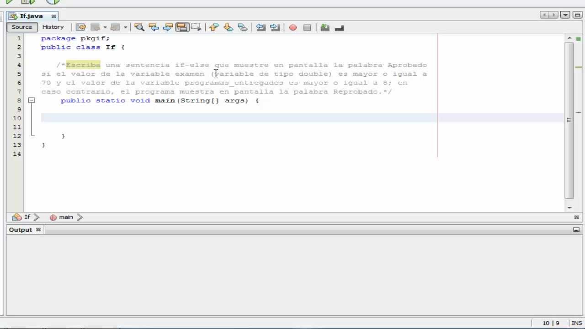Click the 'main' method name
The width and height of the screenshot is (585, 329).
point(165,100)
